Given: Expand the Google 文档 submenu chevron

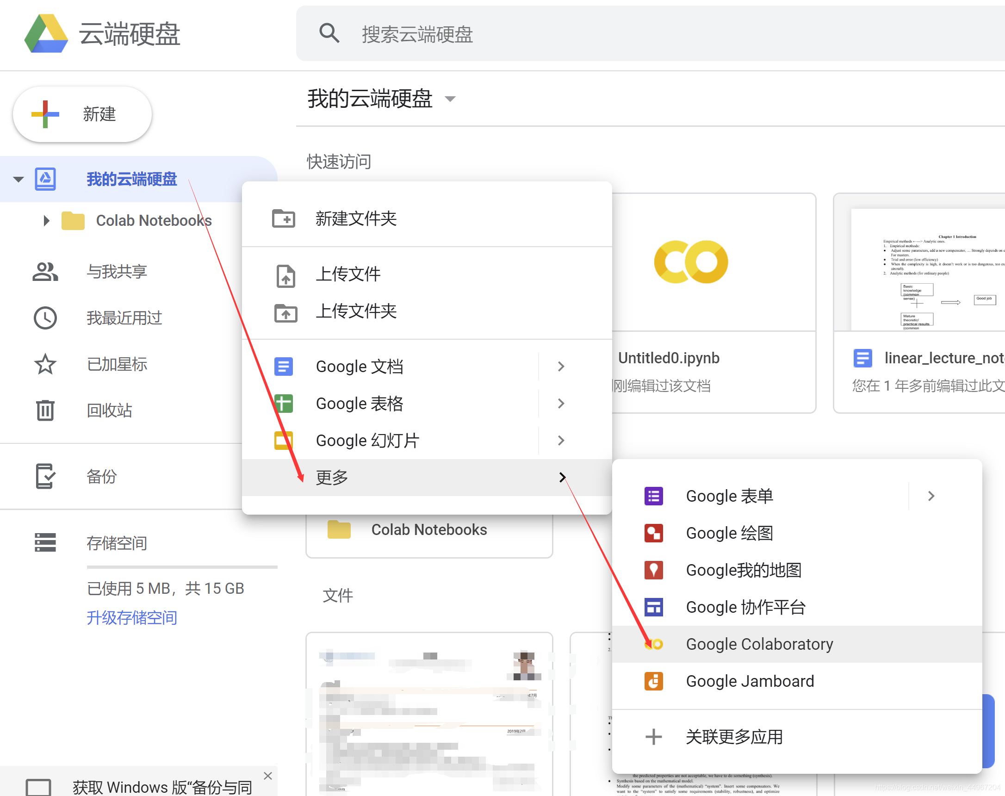Looking at the screenshot, I should click(x=561, y=367).
